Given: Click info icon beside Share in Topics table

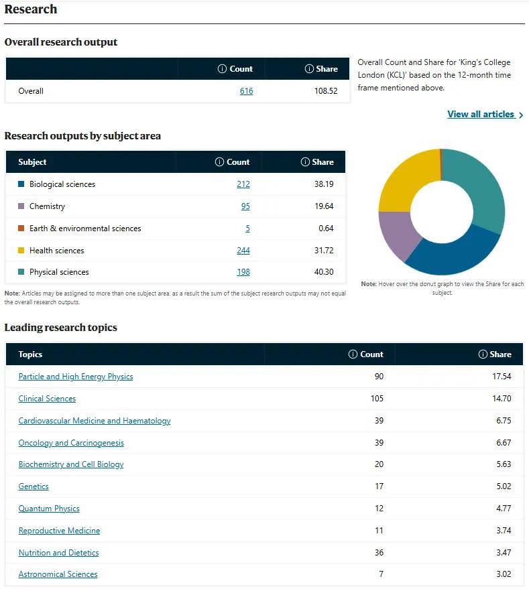Looking at the screenshot, I should (x=483, y=354).
